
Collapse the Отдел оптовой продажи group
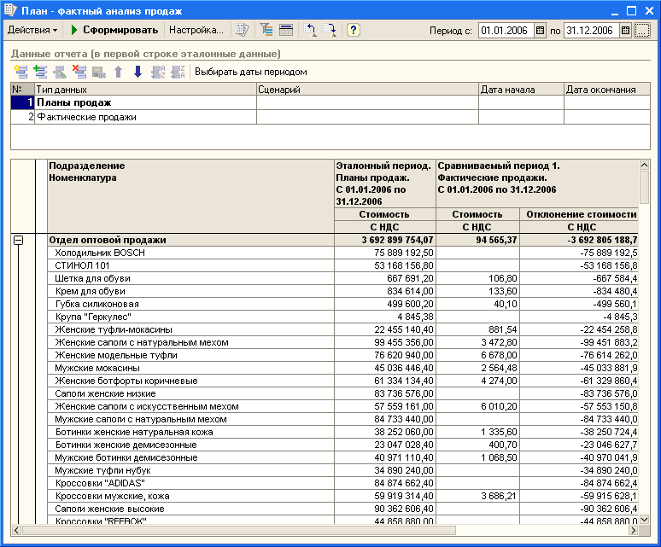(18, 240)
